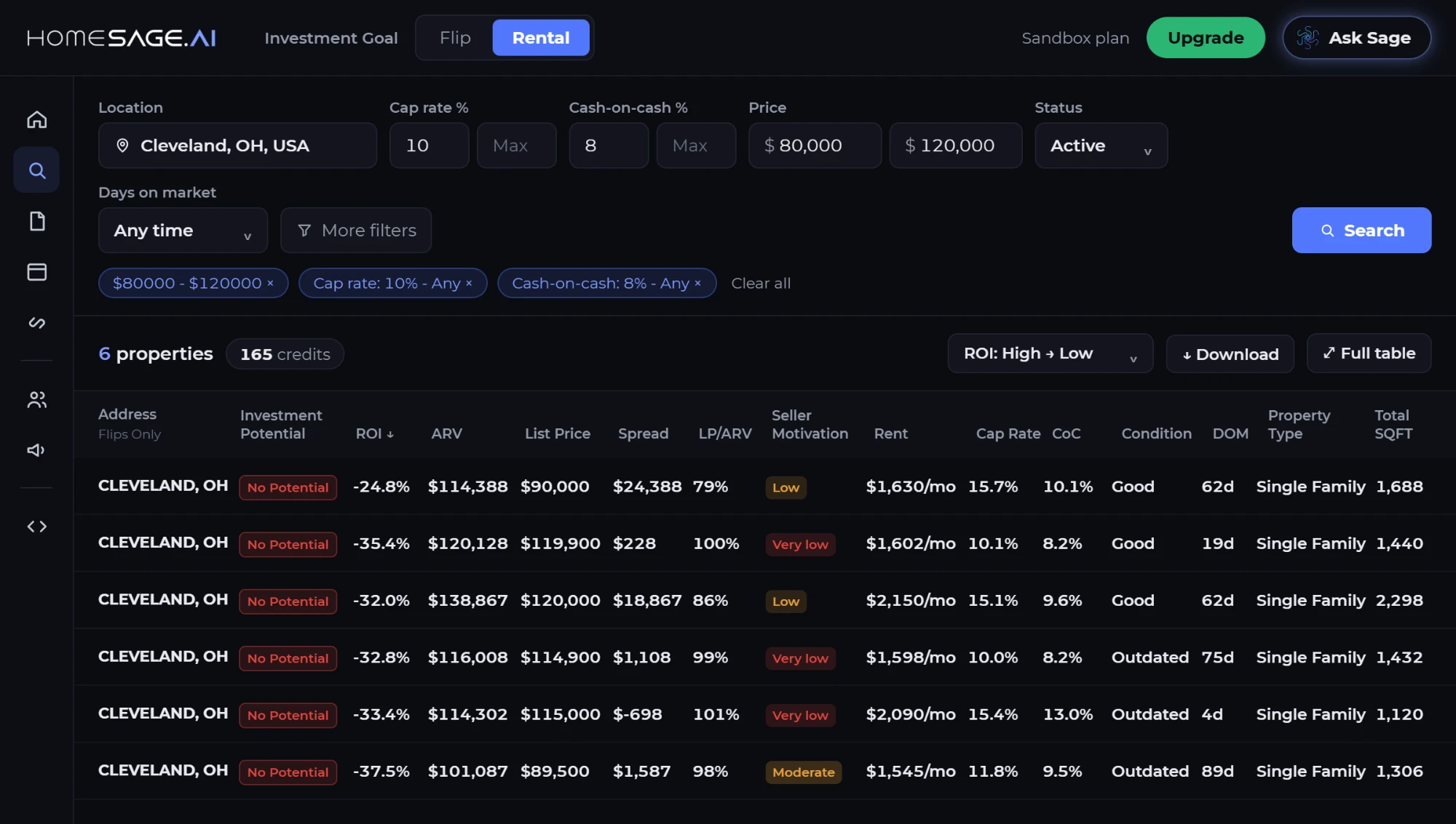Open the property row with ARV $114,388

764,487
